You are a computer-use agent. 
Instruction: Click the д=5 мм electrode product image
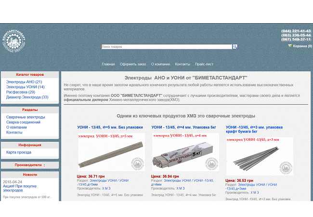click(x=111, y=152)
